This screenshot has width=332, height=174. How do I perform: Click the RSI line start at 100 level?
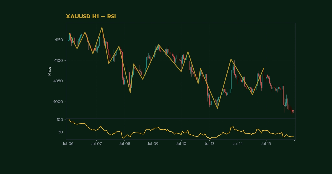pos(69,119)
